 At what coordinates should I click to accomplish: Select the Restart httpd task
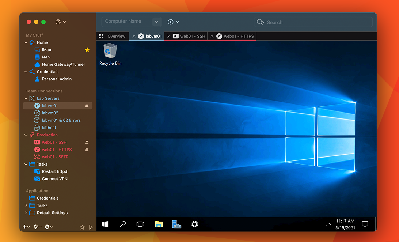pyautogui.click(x=54, y=171)
